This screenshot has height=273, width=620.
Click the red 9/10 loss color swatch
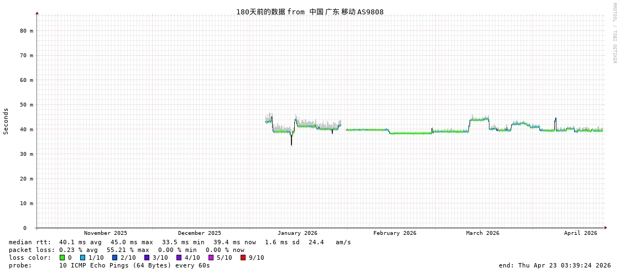243,258
